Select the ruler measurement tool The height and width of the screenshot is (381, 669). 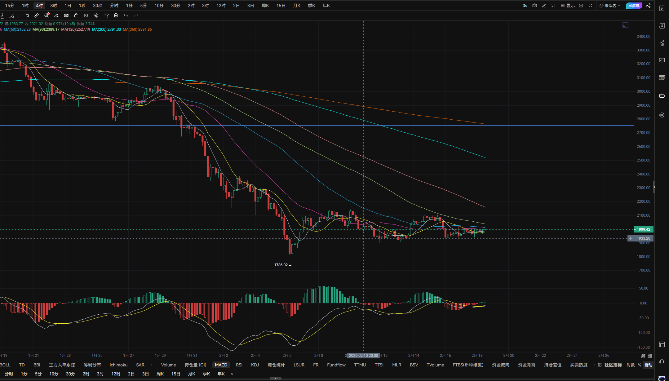pos(37,16)
